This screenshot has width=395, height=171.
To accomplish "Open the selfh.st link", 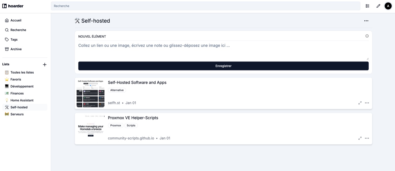I will coord(114,103).
